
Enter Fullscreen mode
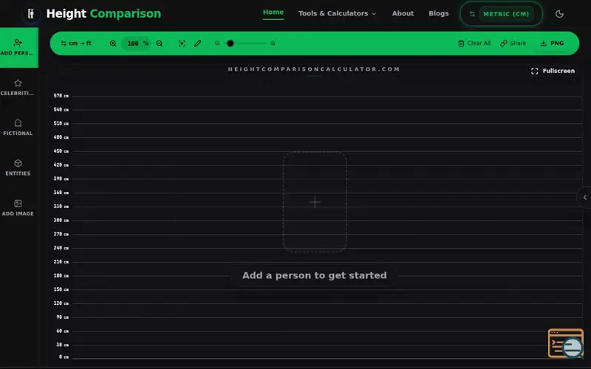pos(553,71)
